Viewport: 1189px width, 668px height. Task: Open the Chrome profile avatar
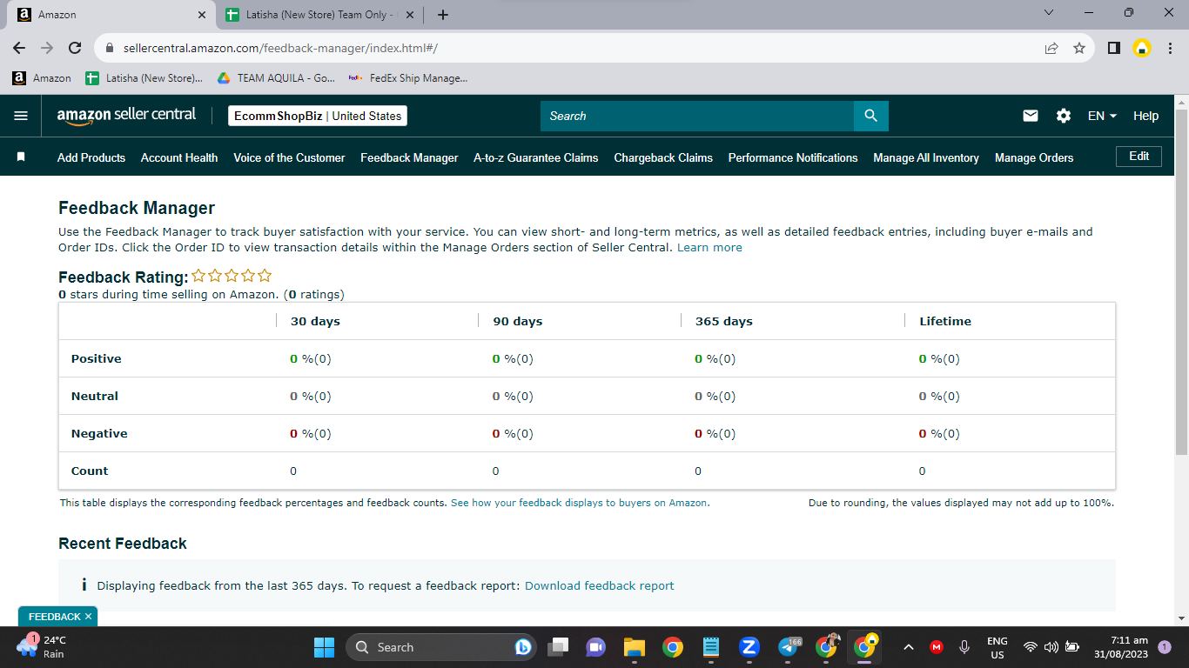coord(1142,49)
